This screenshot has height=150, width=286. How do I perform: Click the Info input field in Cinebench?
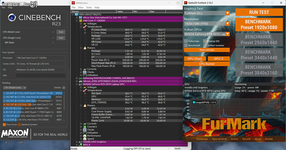coord(40,75)
